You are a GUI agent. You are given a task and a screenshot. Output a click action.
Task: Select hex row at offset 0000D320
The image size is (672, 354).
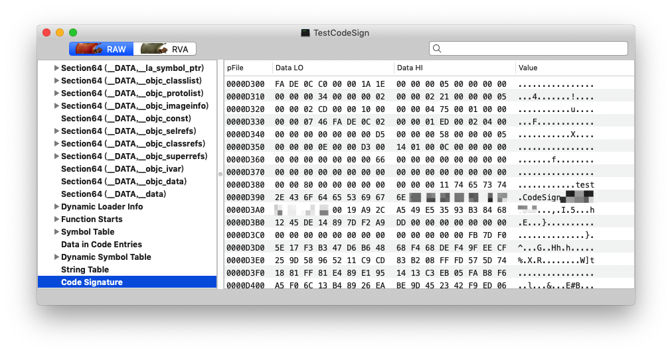point(429,109)
